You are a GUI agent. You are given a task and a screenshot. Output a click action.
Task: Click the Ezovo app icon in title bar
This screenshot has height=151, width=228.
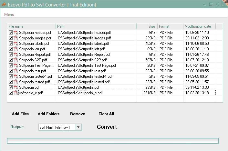pyautogui.click(x=4, y=5)
